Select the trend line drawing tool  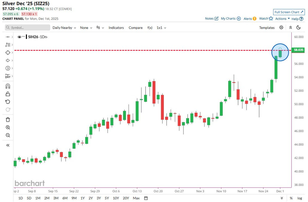8,37
